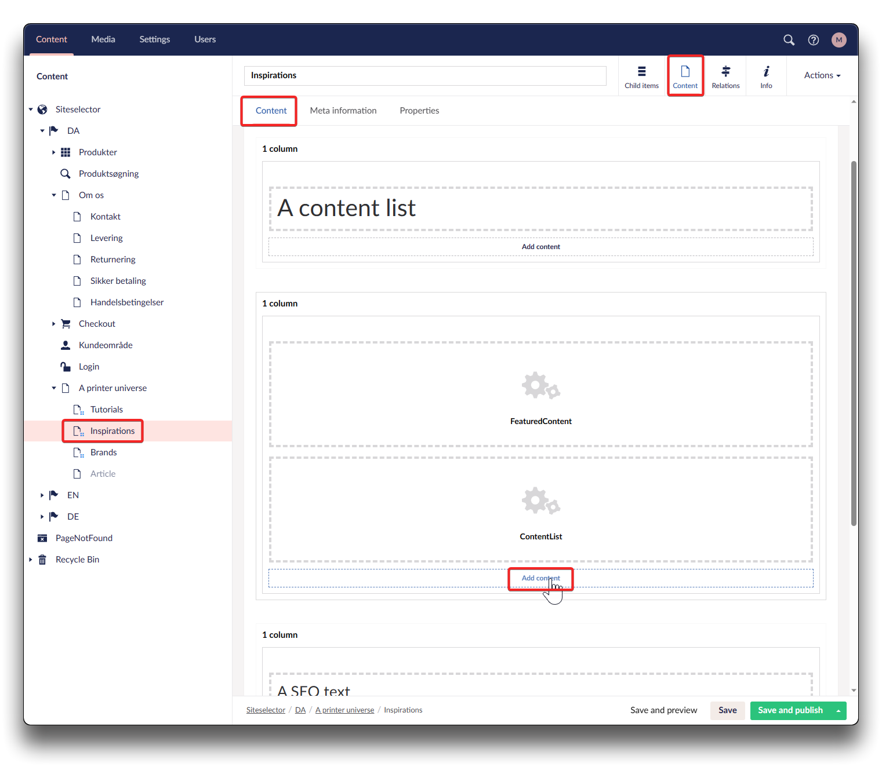This screenshot has height=767, width=882.
Task: Click the Recycle Bin trash icon
Action: [x=42, y=560]
